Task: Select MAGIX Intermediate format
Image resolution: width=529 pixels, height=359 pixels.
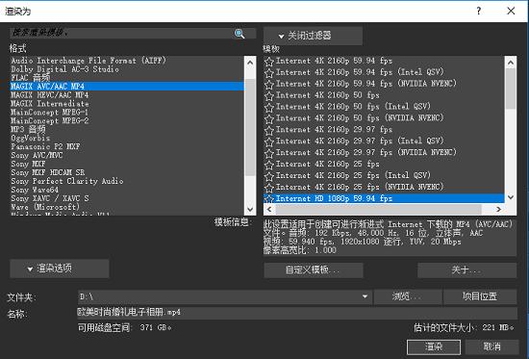Action: [127, 103]
